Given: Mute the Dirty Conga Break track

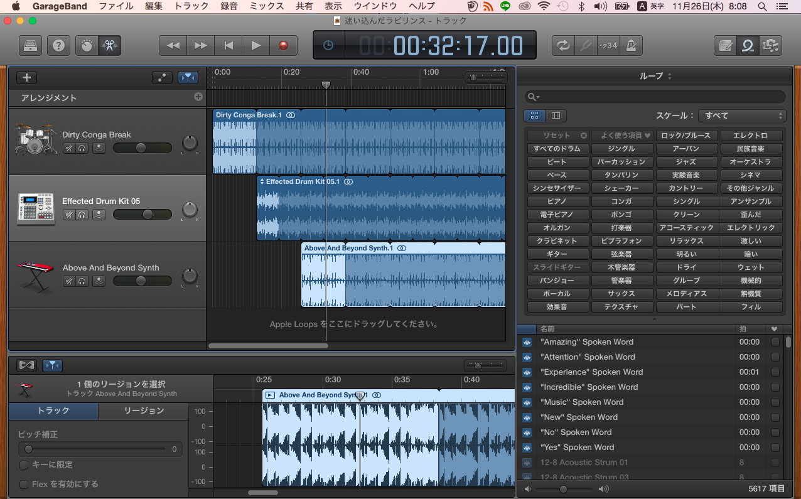Looking at the screenshot, I should coord(69,148).
